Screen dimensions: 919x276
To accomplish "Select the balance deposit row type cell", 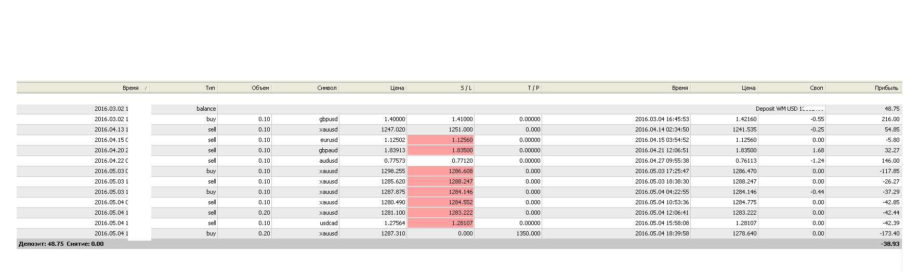I will 206,109.
